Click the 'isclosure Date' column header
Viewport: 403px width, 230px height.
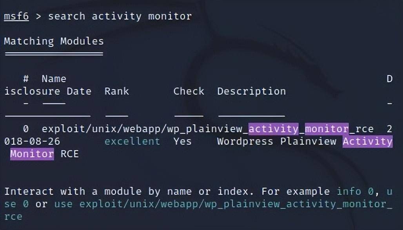(48, 91)
